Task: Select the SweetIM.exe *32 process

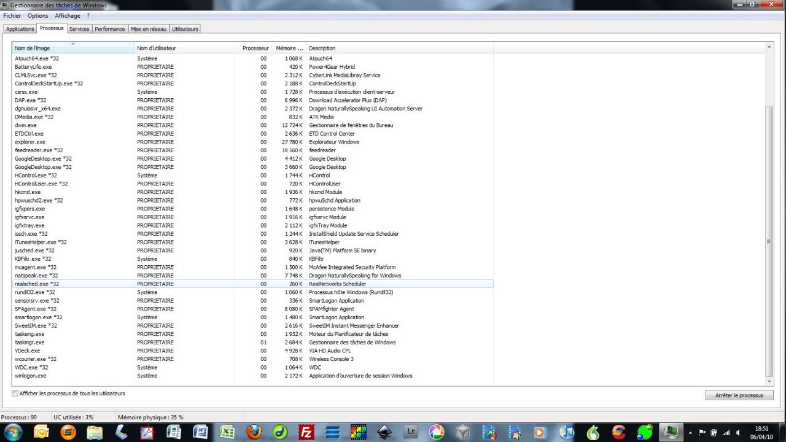Action: click(x=253, y=326)
